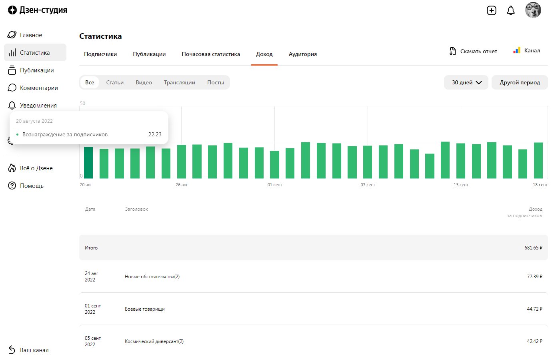Filter income by Видео
The width and height of the screenshot is (558, 357).
[144, 82]
